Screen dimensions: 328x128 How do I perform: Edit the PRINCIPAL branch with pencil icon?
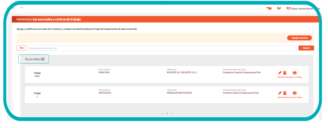click(x=280, y=73)
